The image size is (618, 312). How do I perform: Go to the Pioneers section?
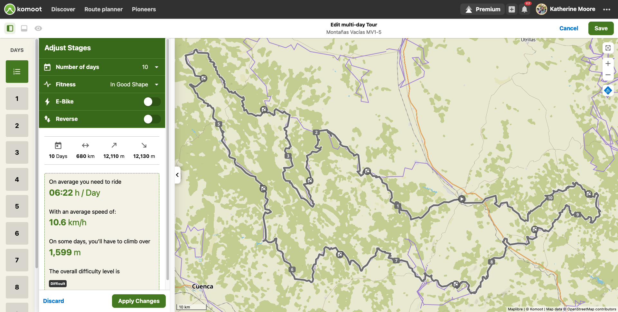pyautogui.click(x=144, y=9)
